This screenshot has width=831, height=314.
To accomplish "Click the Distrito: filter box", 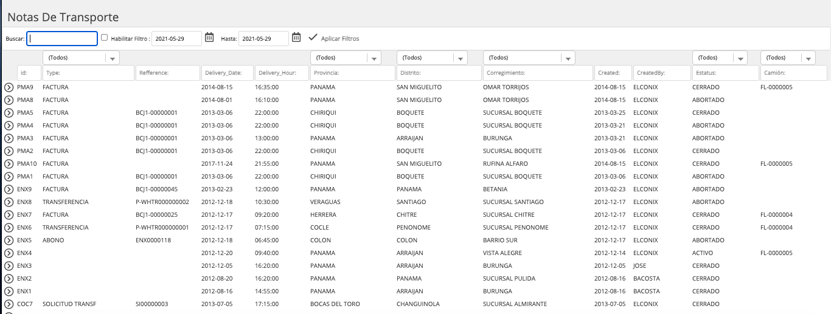I will 439,73.
